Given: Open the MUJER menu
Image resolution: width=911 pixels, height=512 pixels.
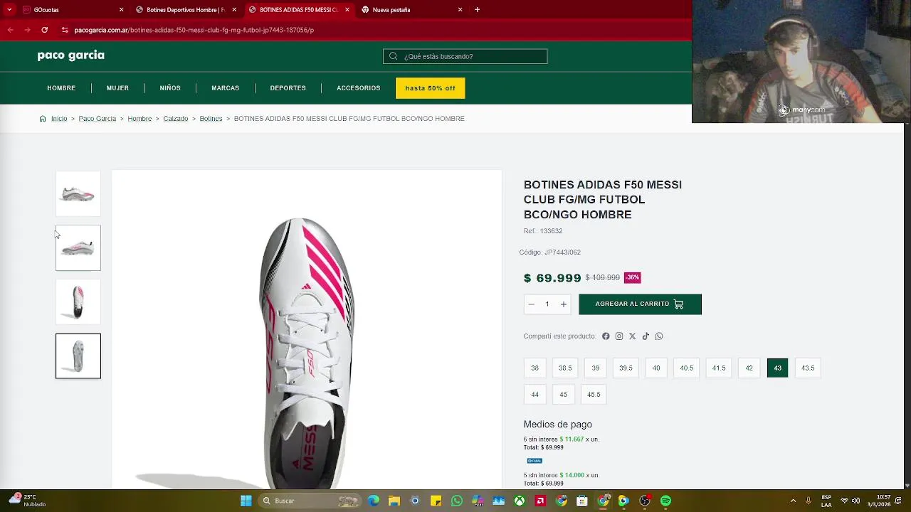Looking at the screenshot, I should point(117,88).
